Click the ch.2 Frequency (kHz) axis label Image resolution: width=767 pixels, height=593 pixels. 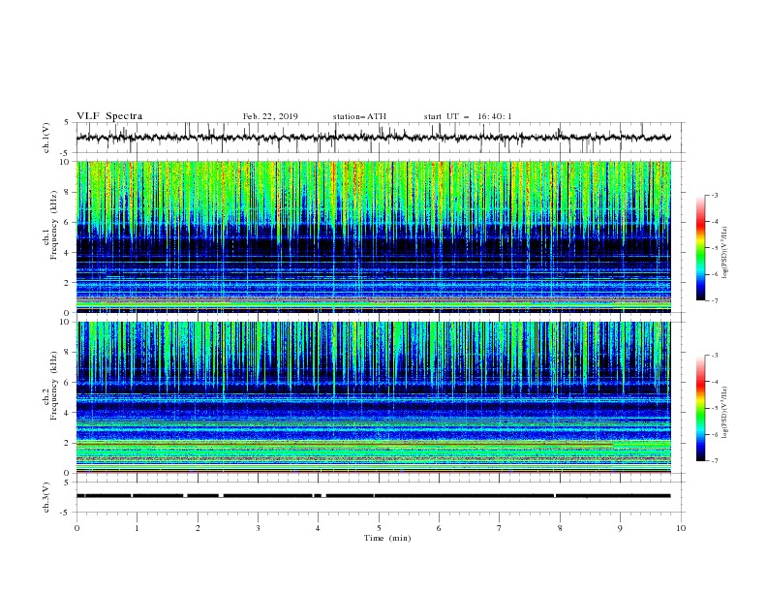coord(50,385)
